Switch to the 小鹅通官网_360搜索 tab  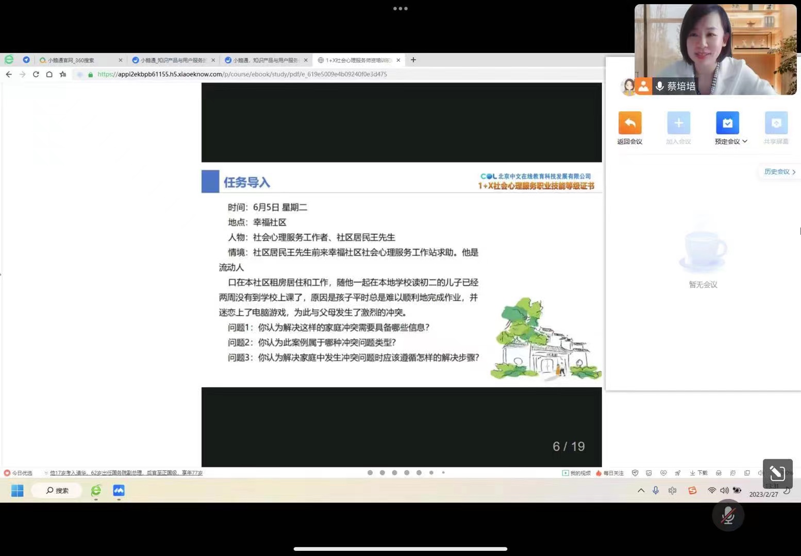[76, 60]
